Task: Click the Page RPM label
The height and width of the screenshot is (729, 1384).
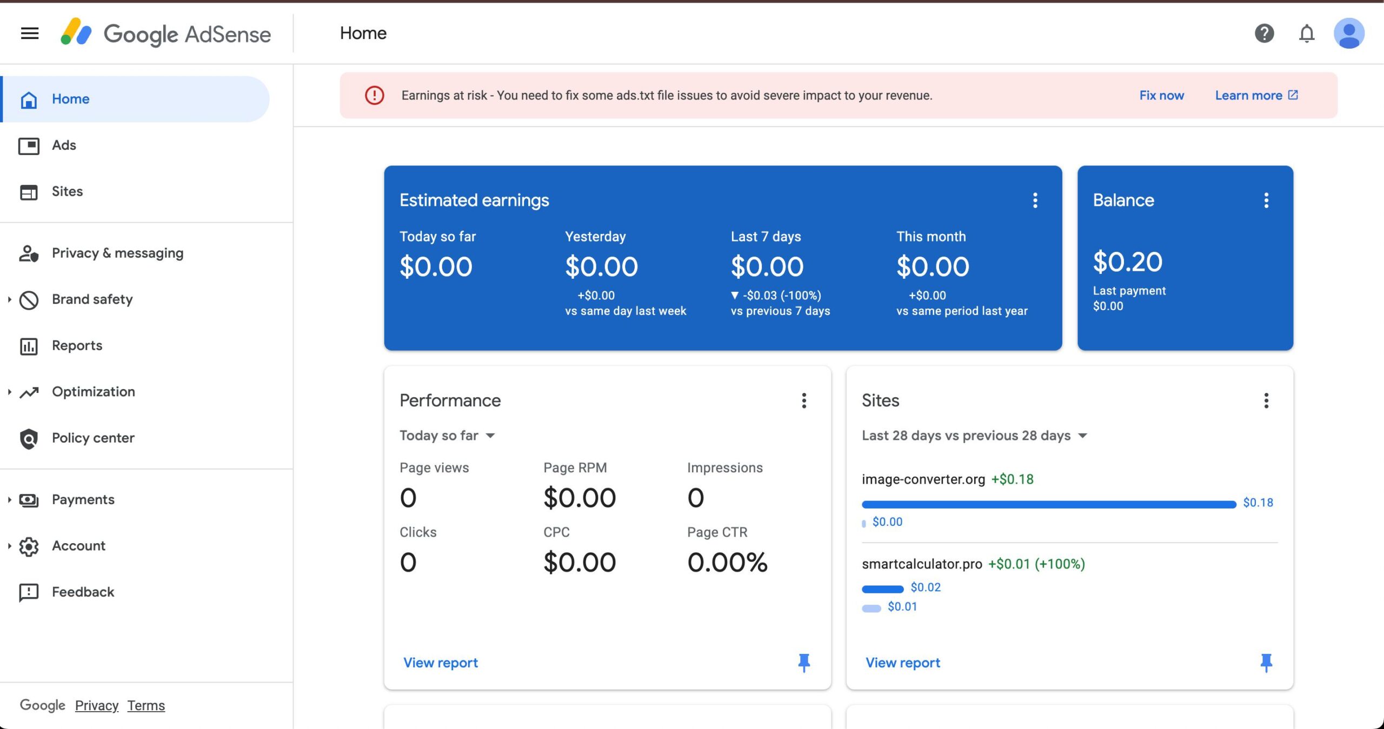Action: (575, 468)
